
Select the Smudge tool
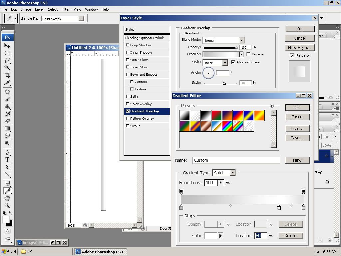pyautogui.click(x=7, y=136)
